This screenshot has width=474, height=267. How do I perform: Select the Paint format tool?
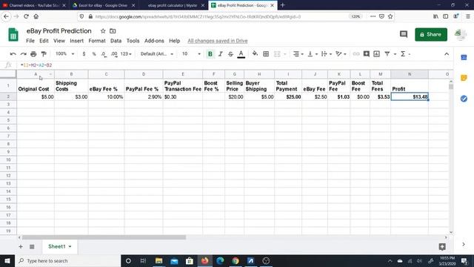click(44, 54)
